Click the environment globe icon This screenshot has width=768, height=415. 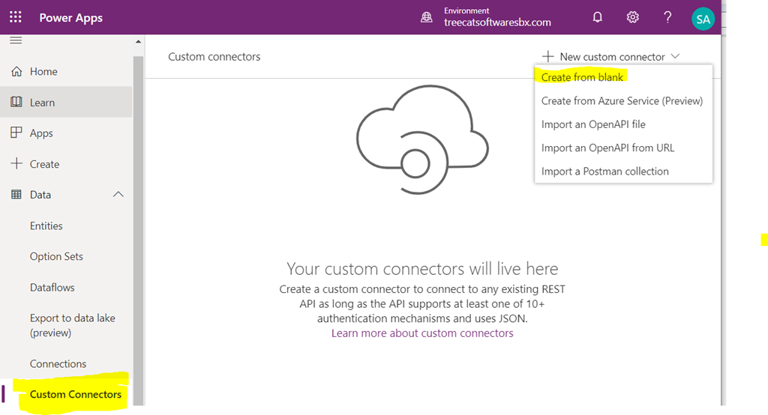pos(427,18)
